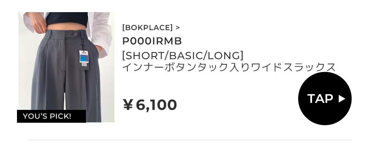
Task: Select the product code P000IRMB
Action: coord(152,41)
